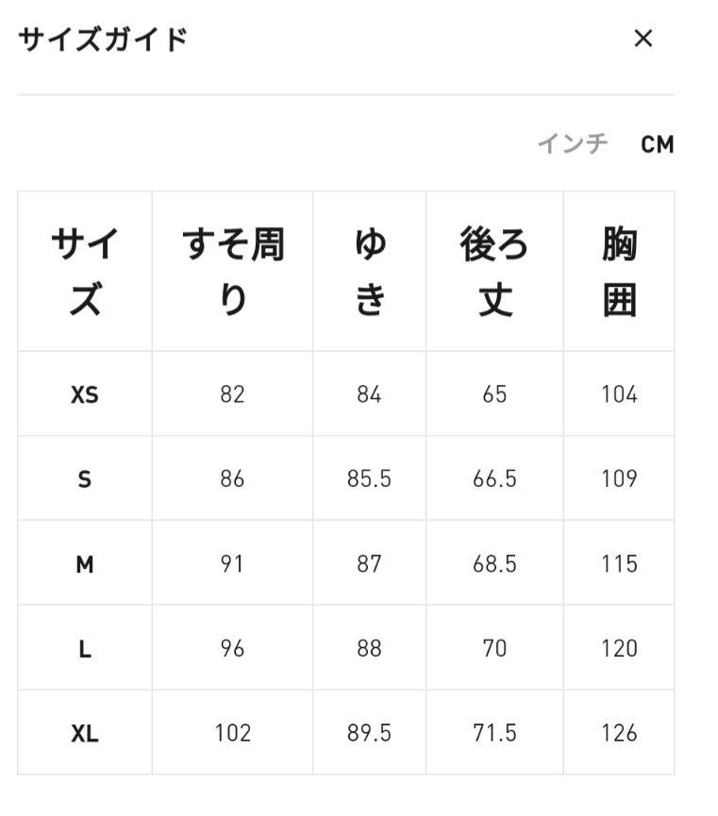Switch units to インチ
Viewport: 718px width, 816px height.
pyautogui.click(x=572, y=143)
